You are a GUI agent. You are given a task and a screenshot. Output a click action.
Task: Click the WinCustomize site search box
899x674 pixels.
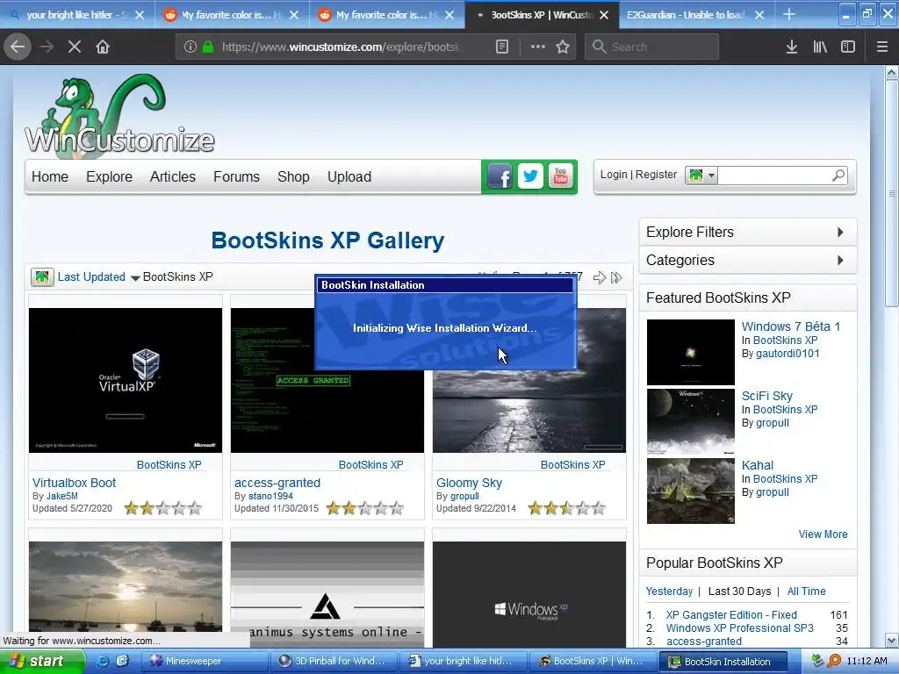[x=774, y=176]
